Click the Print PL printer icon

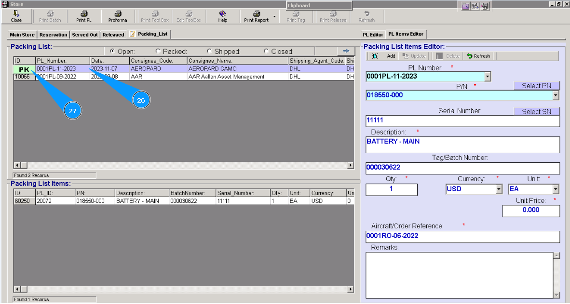tap(83, 13)
